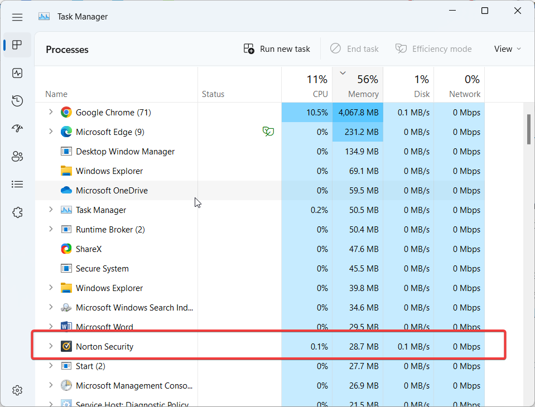535x407 pixels.
Task: Open App history from sidebar
Action: [x=17, y=101]
